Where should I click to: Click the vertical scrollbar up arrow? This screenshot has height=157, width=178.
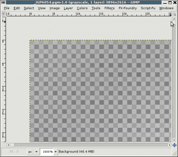pyautogui.click(x=174, y=19)
